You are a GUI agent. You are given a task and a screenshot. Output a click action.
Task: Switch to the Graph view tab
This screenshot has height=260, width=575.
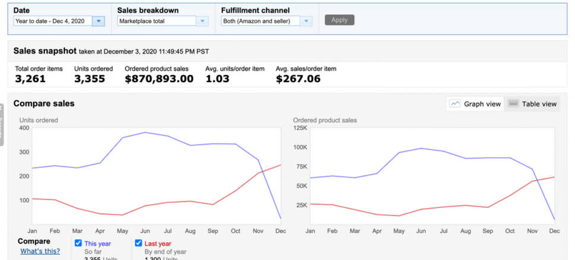click(x=475, y=103)
